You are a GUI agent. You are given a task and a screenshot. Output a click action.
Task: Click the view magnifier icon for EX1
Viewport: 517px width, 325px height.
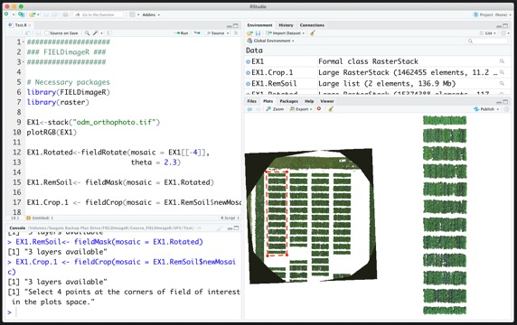pos(502,61)
